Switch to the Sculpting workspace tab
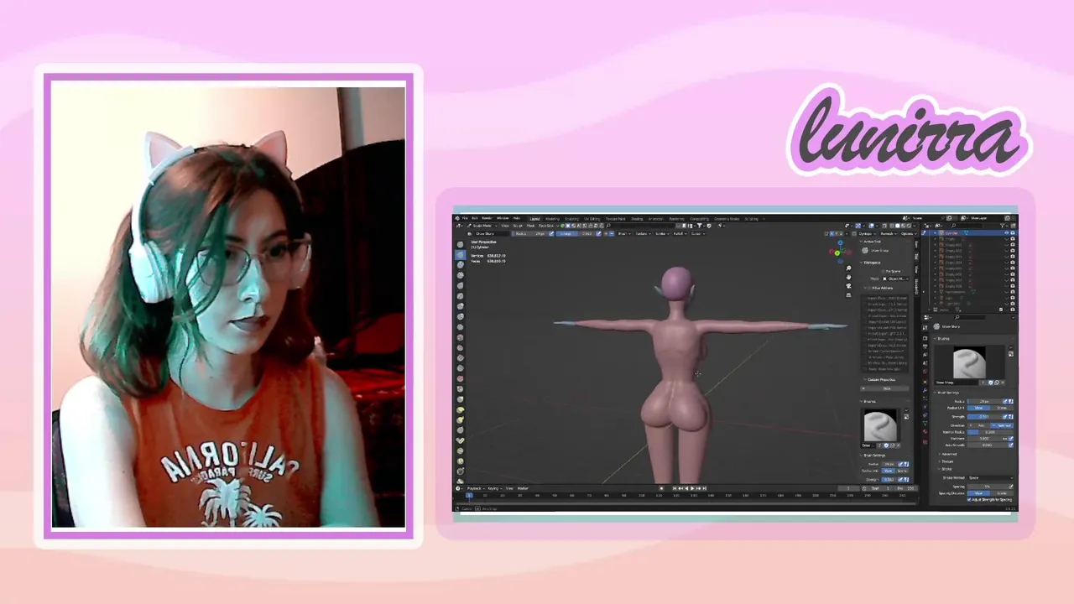 click(572, 219)
